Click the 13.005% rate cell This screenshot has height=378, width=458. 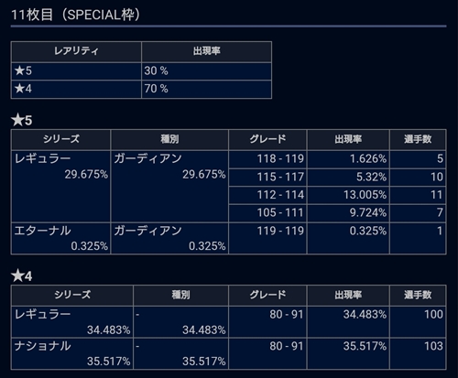click(x=348, y=195)
